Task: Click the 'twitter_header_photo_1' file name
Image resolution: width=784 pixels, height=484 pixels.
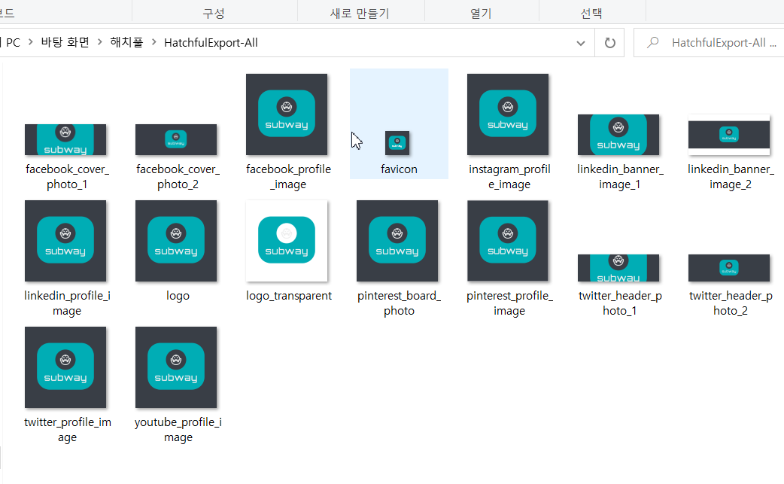Action: 620,303
